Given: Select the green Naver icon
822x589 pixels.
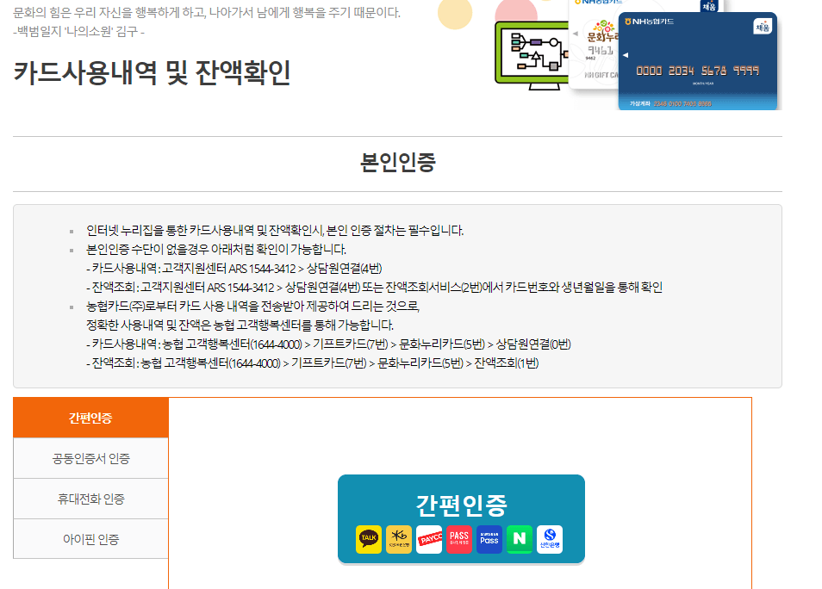Looking at the screenshot, I should pyautogui.click(x=518, y=539).
